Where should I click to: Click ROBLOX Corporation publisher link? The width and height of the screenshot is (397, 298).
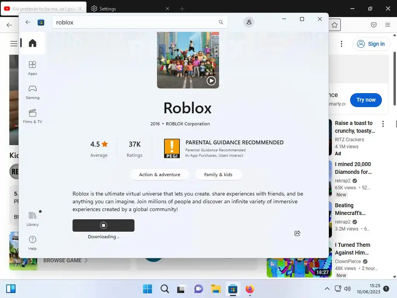pos(188,124)
